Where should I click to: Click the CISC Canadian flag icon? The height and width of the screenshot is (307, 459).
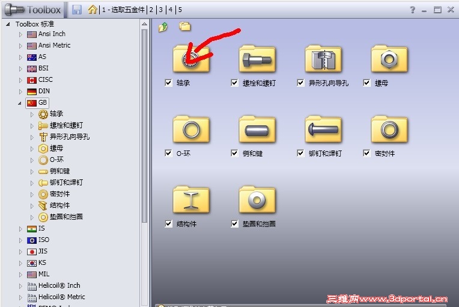(x=32, y=80)
